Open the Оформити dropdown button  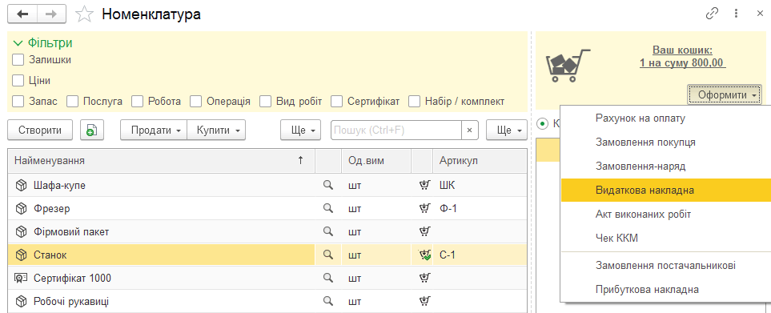[725, 94]
